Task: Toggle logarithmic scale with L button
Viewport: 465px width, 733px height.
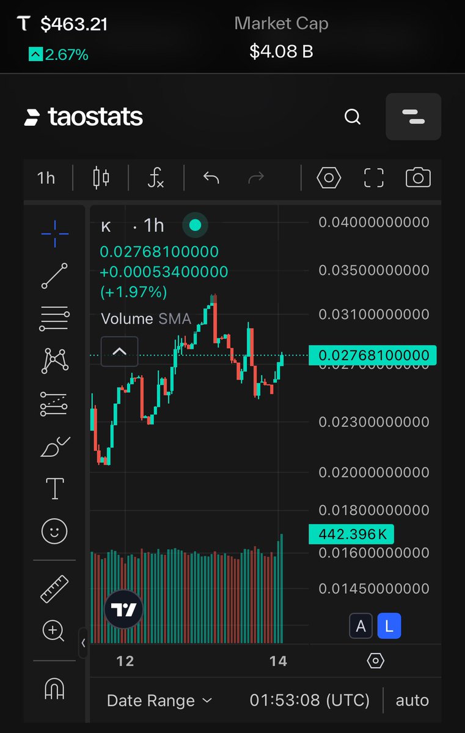Action: point(389,626)
